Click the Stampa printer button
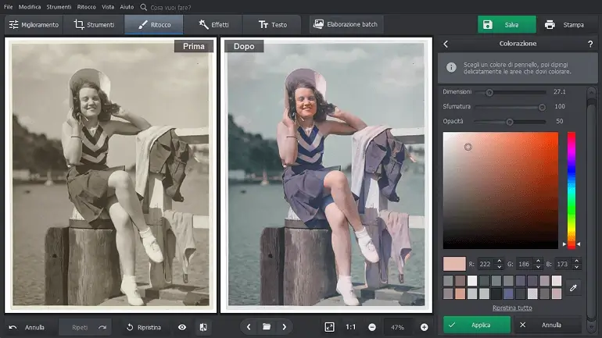This screenshot has height=338, width=602. (564, 24)
